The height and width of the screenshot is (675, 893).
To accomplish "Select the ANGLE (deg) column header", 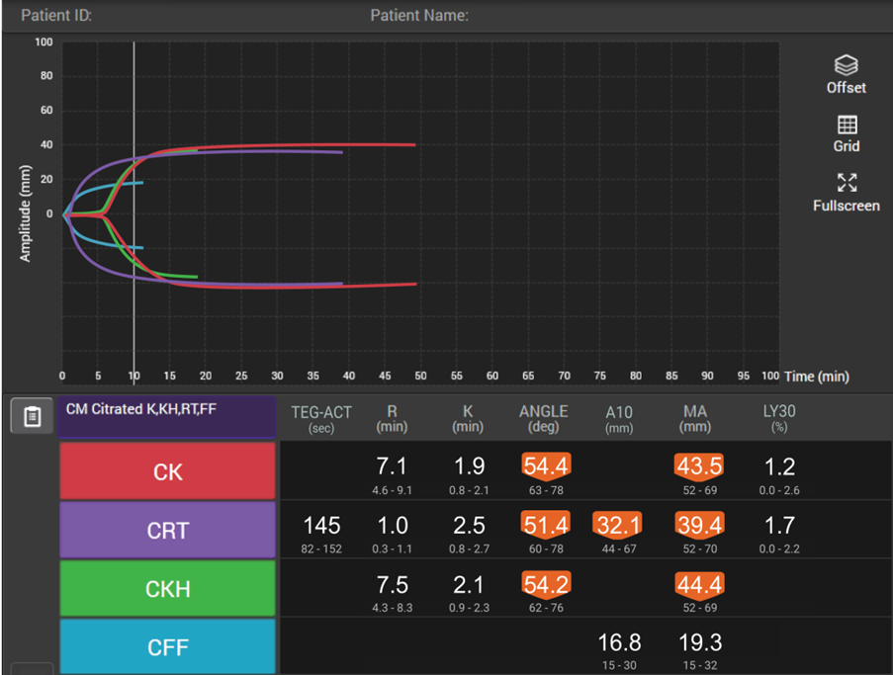I will pyautogui.click(x=543, y=418).
